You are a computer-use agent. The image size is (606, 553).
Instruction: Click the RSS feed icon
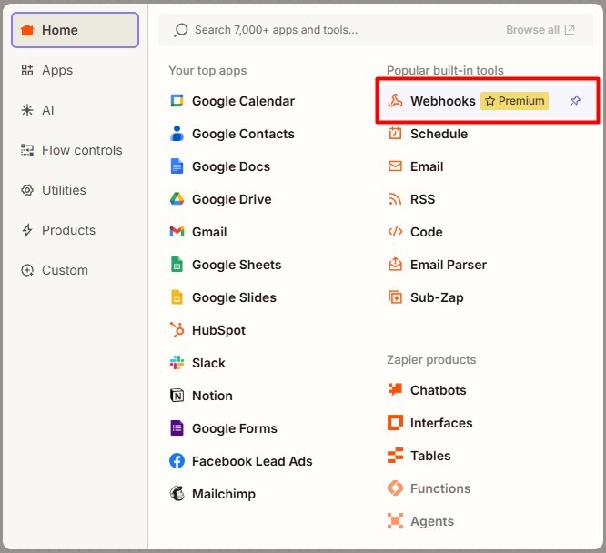click(395, 199)
